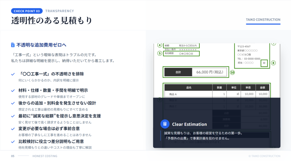Click the 印 stamp box on the estimate
This screenshot has width=291, height=161.
[x=264, y=63]
